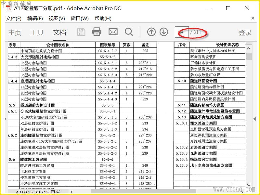The width and height of the screenshot is (260, 195).
Task: Click the cell S5-5-6-2
Action: (x=107, y=172)
